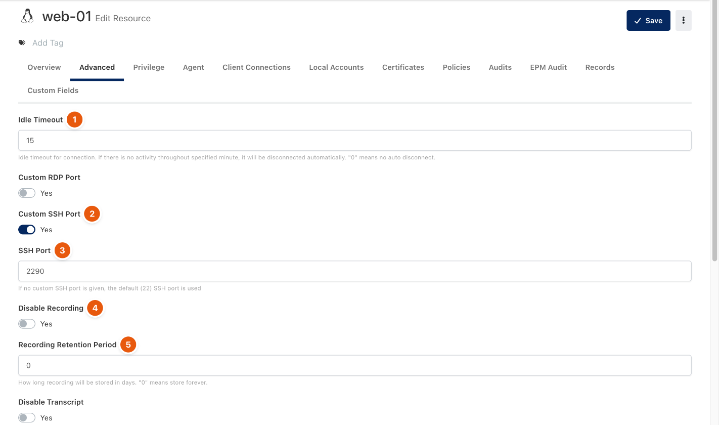This screenshot has height=425, width=719.
Task: Open the Audits tab
Action: 500,67
